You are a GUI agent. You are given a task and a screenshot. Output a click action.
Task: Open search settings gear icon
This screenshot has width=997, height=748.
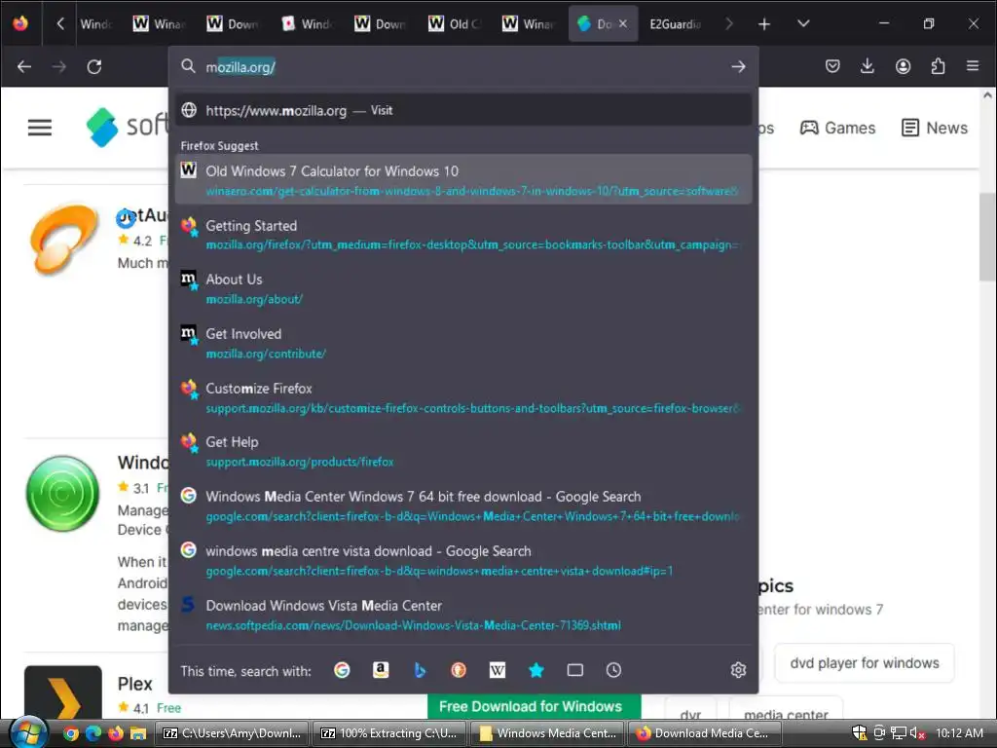coord(738,670)
